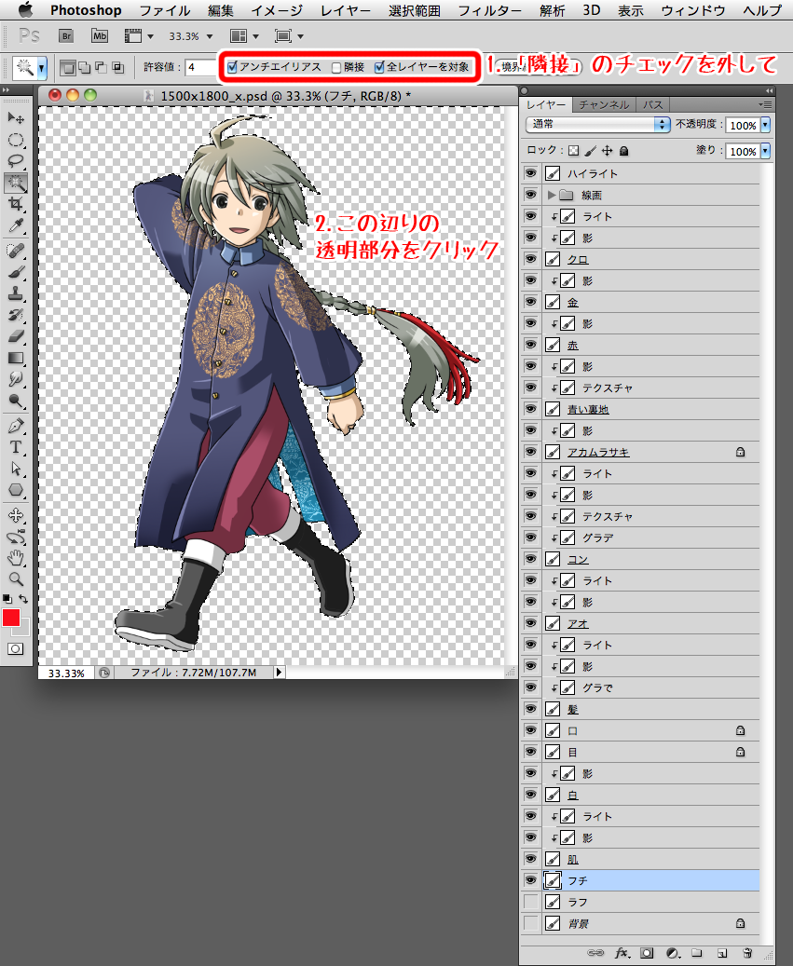Uncheck the 全レイヤーを対象 checkbox
Viewport: 793px width, 966px height.
coord(379,67)
